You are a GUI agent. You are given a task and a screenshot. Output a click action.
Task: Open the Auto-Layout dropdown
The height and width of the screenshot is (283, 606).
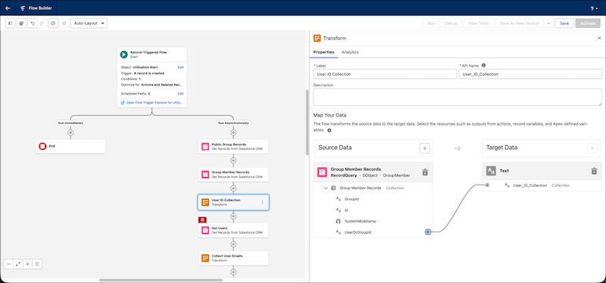[x=89, y=23]
